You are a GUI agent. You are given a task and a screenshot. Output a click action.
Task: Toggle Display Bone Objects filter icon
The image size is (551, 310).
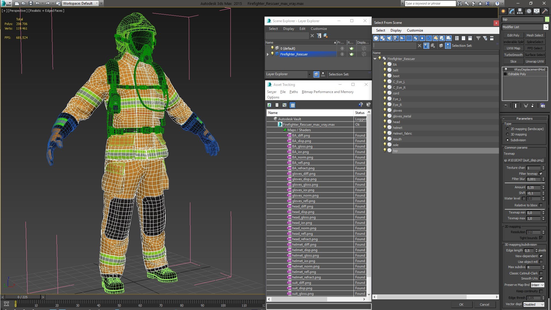point(429,38)
